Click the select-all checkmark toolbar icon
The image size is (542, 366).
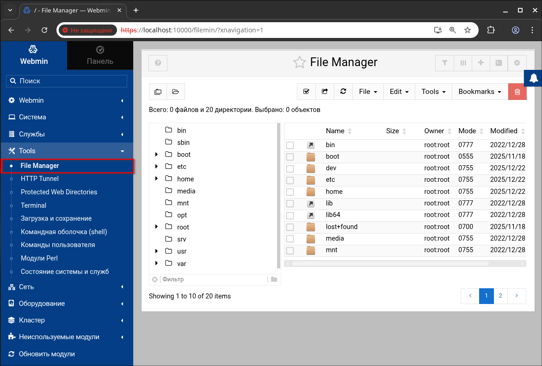[306, 92]
